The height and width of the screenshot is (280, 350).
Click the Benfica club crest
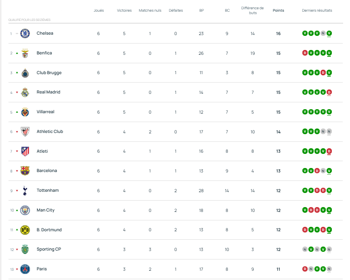[x=25, y=53]
